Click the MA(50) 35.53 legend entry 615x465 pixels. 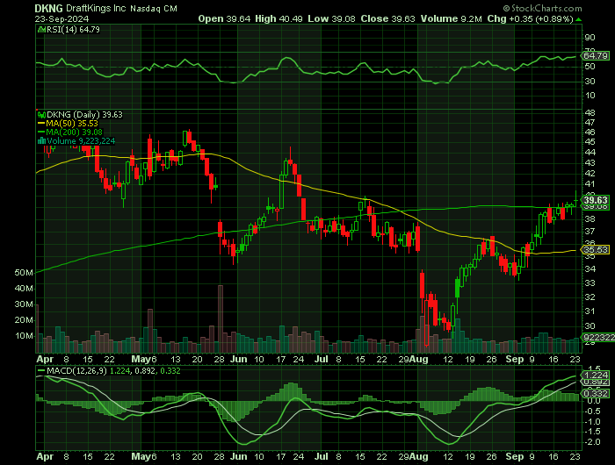pos(72,124)
